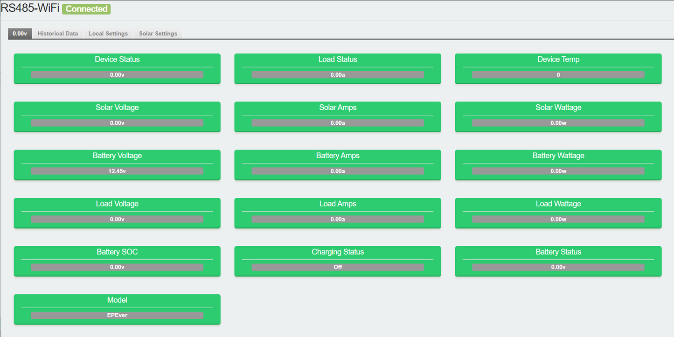The image size is (674, 337).
Task: Click the RS485-WiFi page title
Action: point(30,9)
